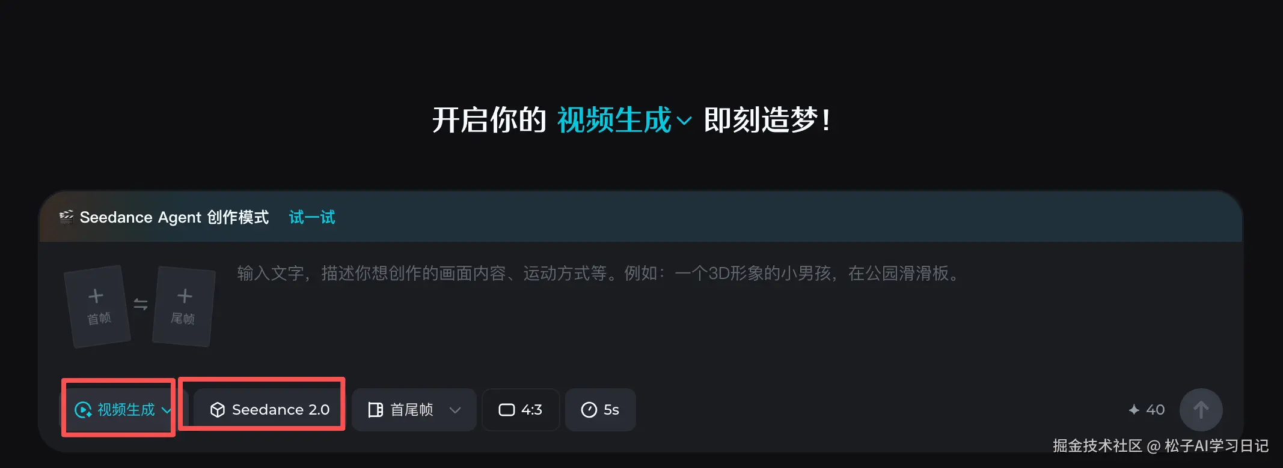Viewport: 1283px width, 468px height.
Task: Click the clock icon for 5s duration
Action: click(x=589, y=410)
